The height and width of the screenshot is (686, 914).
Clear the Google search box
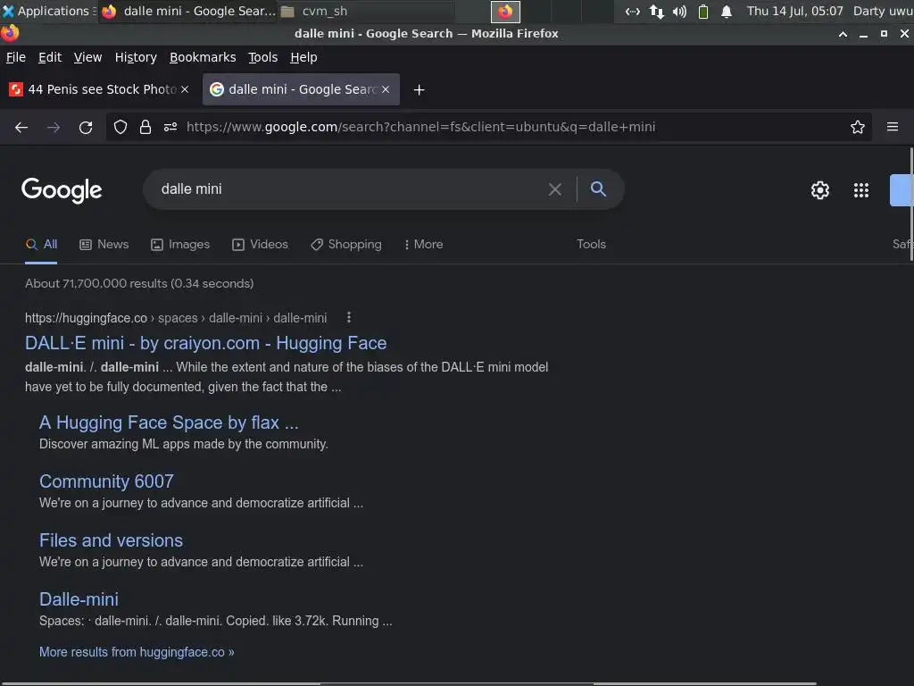(555, 189)
